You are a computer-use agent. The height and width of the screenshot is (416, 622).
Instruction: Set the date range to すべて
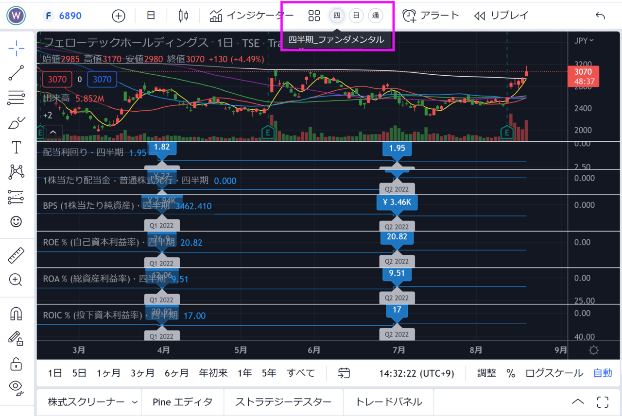[x=301, y=373]
